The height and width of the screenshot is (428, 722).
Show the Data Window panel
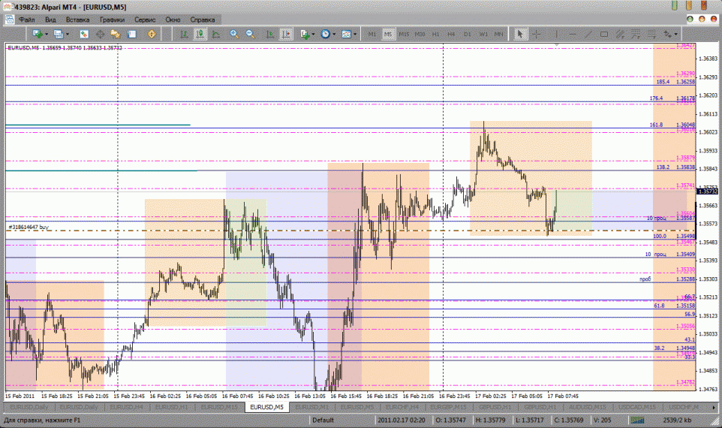point(100,34)
